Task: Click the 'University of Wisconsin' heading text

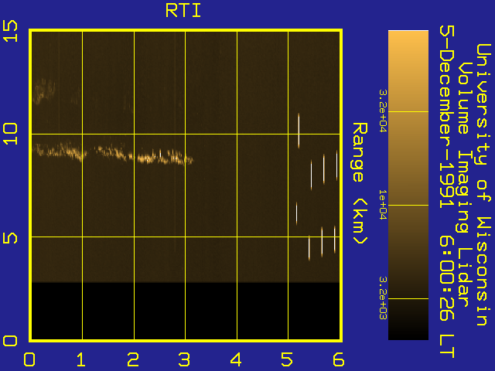Action: coord(483,185)
